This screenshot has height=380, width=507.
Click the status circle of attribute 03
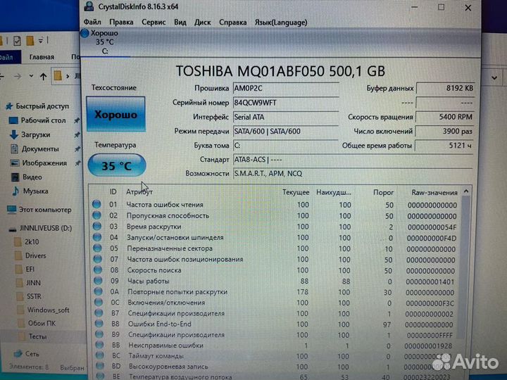[97, 226]
